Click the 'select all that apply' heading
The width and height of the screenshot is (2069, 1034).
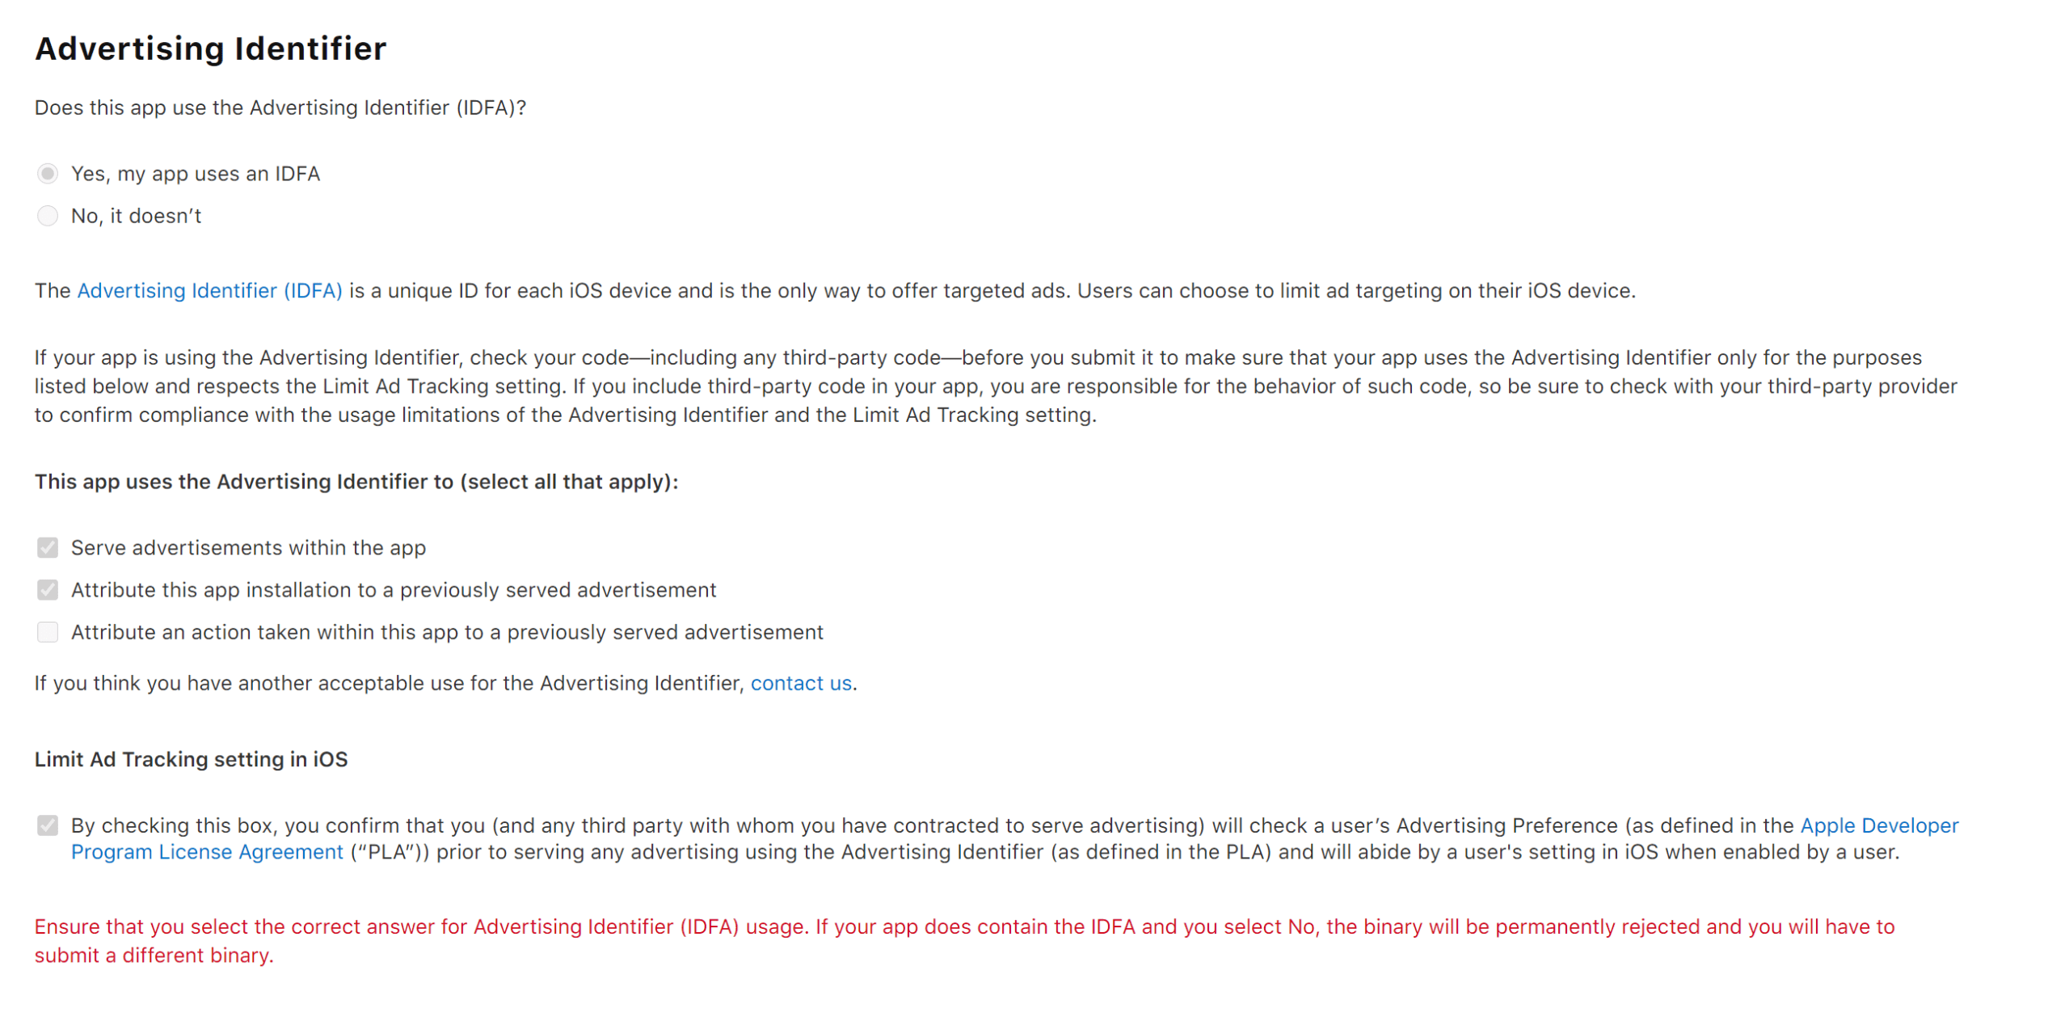point(356,482)
